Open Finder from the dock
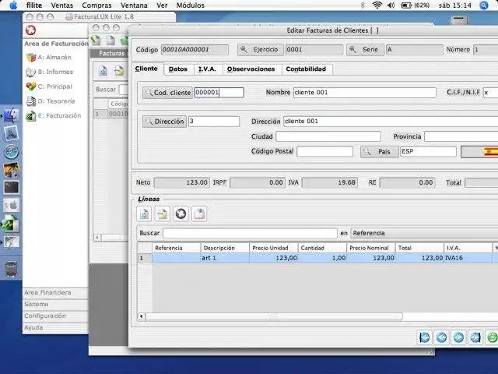This screenshot has width=498, height=374. click(11, 115)
